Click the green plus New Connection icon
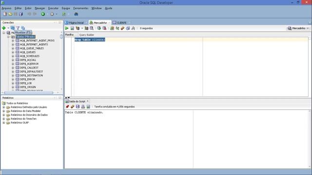 4,28
